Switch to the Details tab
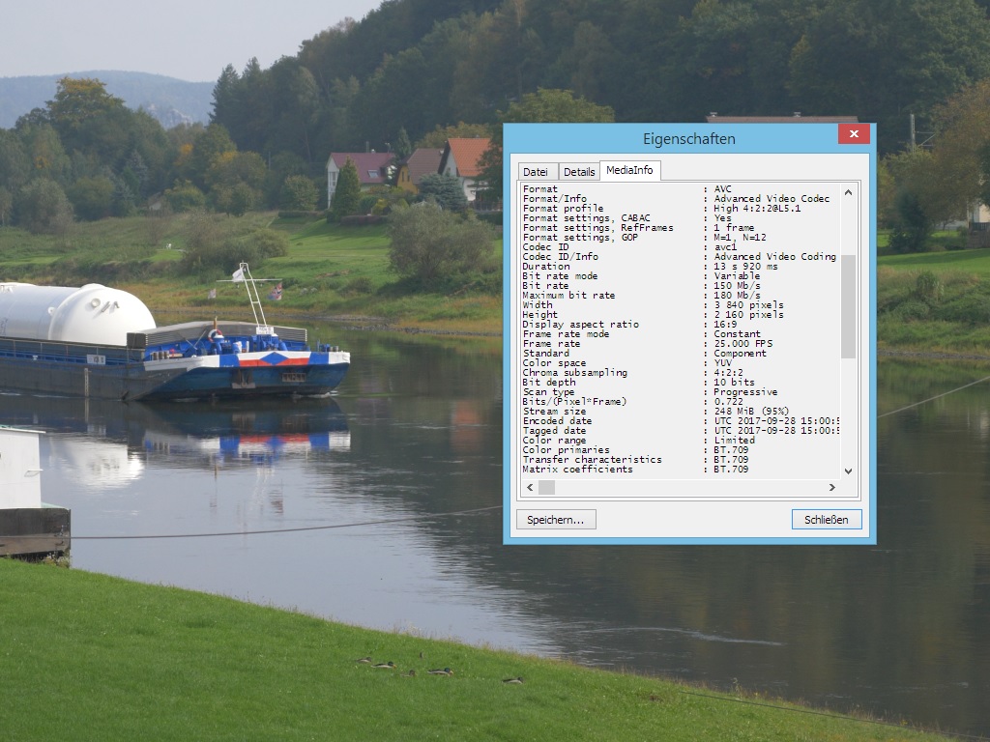The height and width of the screenshot is (742, 990). coord(579,170)
